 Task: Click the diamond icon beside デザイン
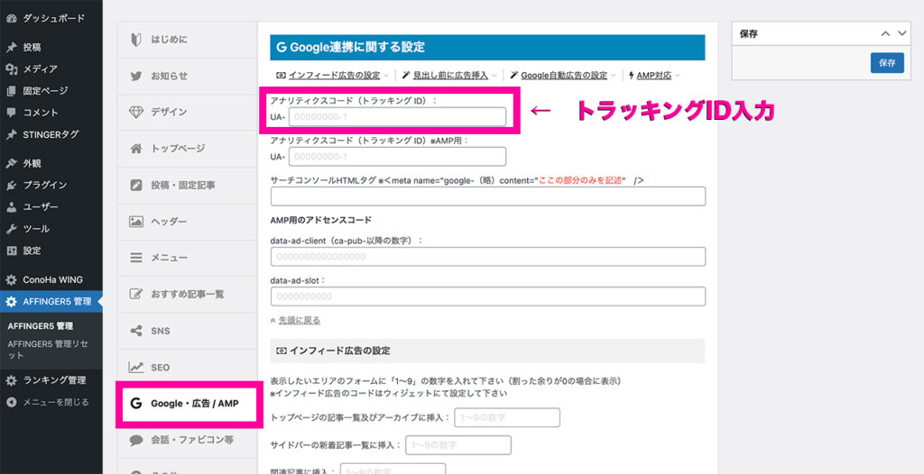tap(136, 112)
